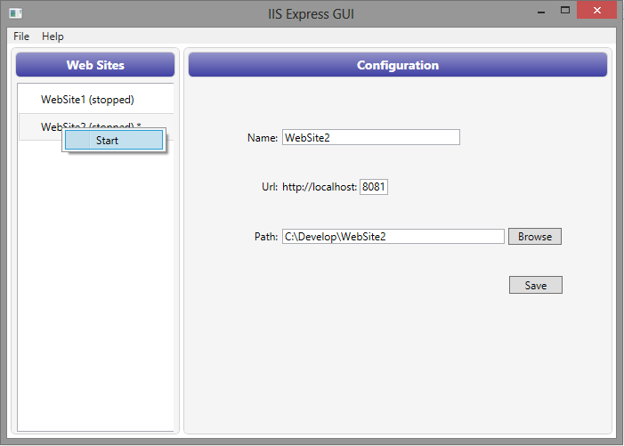
Task: Open the File menu
Action: (21, 36)
